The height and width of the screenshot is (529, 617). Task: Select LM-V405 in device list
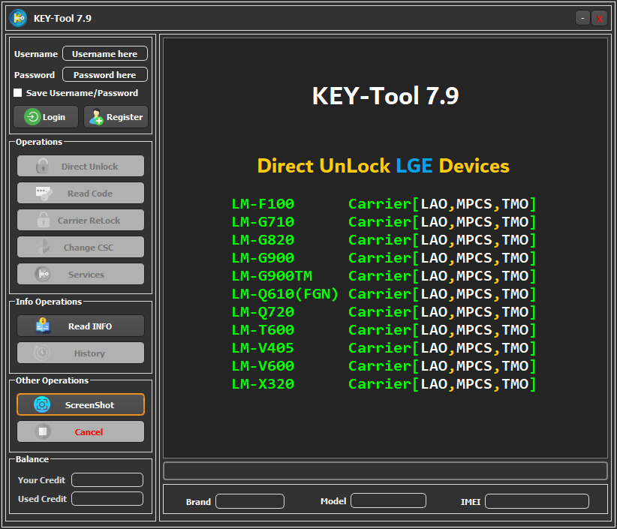263,348
